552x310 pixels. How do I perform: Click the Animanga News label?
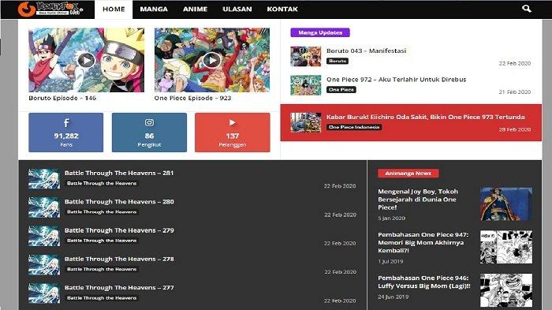(408, 174)
